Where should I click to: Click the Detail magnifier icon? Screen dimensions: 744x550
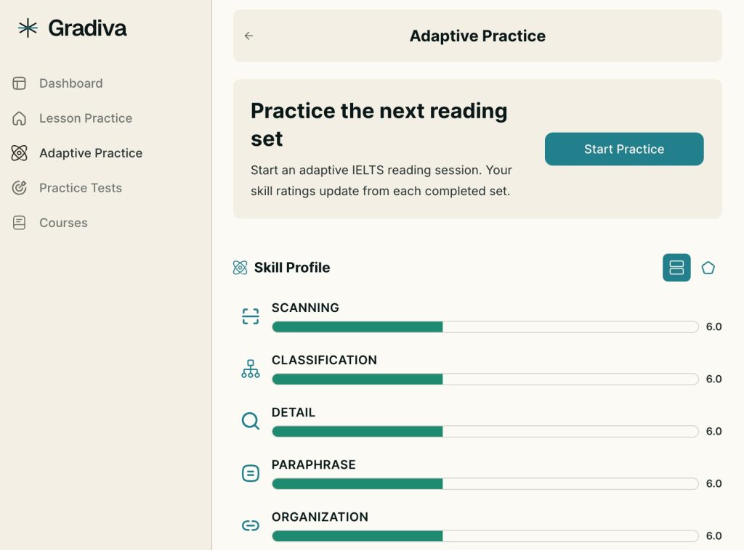251,421
